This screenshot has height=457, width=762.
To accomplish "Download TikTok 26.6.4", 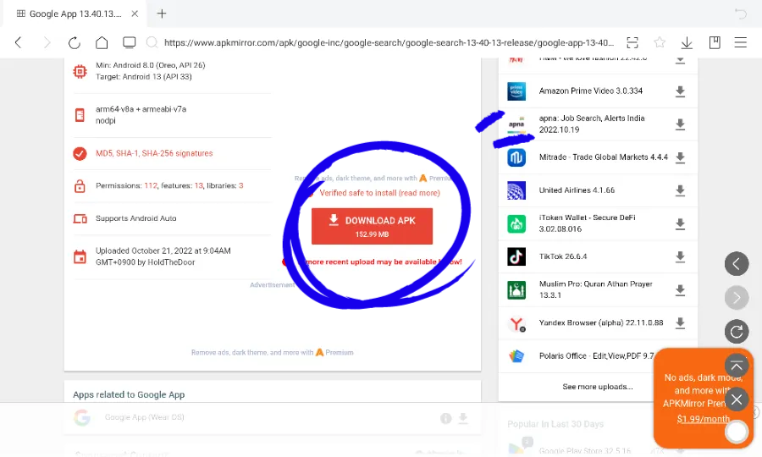I will [681, 256].
